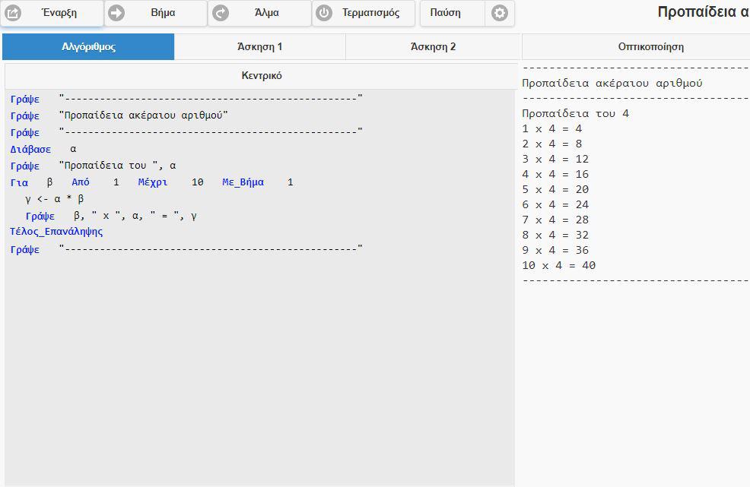The width and height of the screenshot is (750, 487).
Task: Click the first Γράψε dashes line
Action: point(186,99)
